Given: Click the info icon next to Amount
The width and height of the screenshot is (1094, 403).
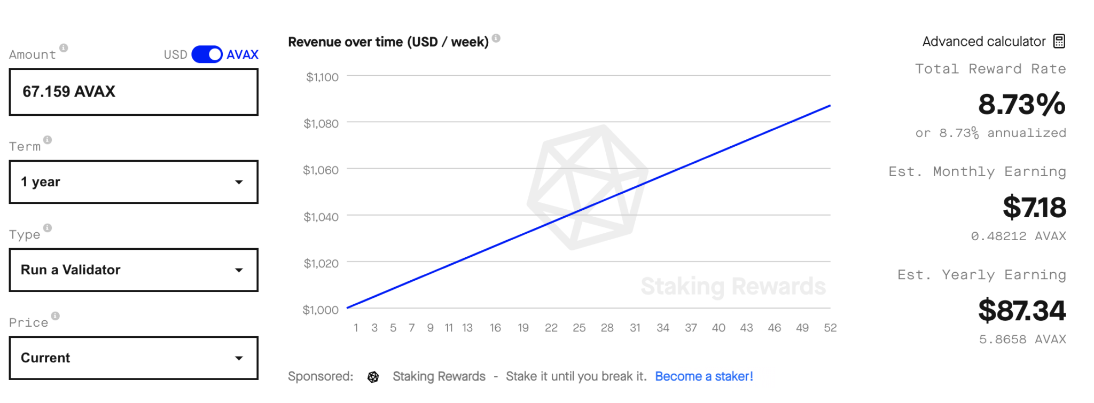Looking at the screenshot, I should [64, 48].
